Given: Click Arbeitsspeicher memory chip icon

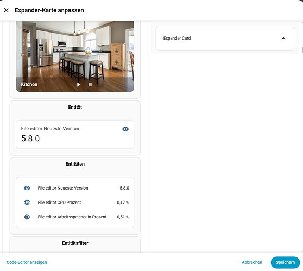Looking at the screenshot, I should point(27,217).
